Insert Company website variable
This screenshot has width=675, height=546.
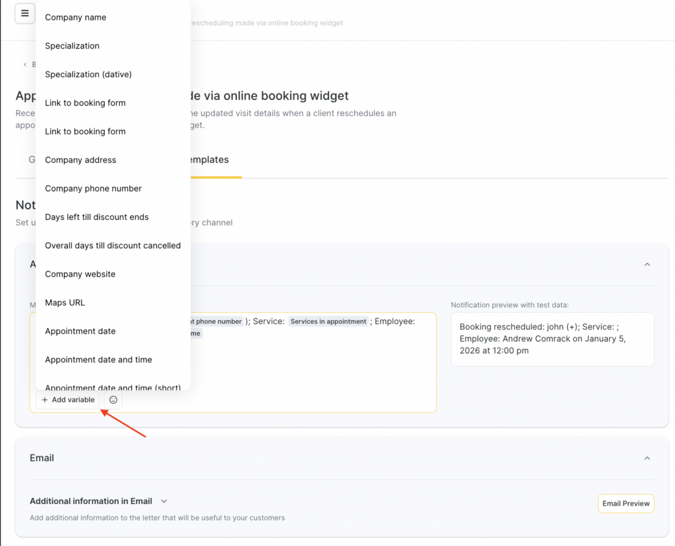80,274
